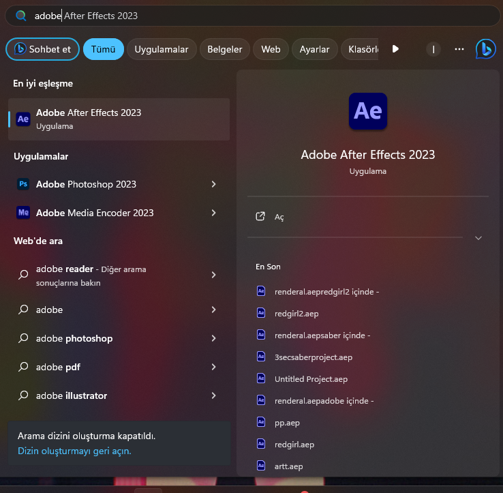The image size is (503, 493).
Task: Expand adobe web suggestion chevron
Action: coord(213,310)
